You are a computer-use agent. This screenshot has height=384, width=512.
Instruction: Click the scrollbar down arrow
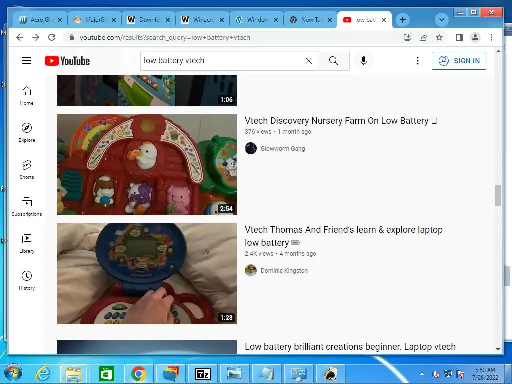[x=498, y=349]
